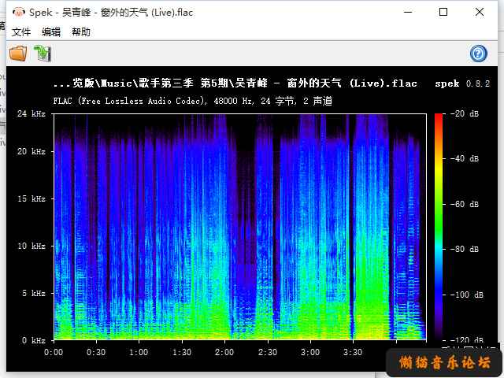Click the 5 kHz frequency axis label
The image size is (504, 378).
pos(33,293)
